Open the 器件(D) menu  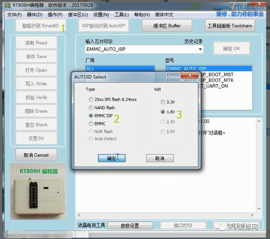(34, 15)
